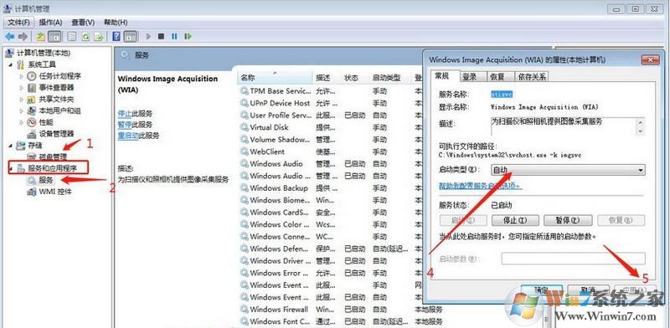The image size is (670, 328).
Task: Click the Pause Service toolbar icon
Action: pyautogui.click(x=174, y=37)
